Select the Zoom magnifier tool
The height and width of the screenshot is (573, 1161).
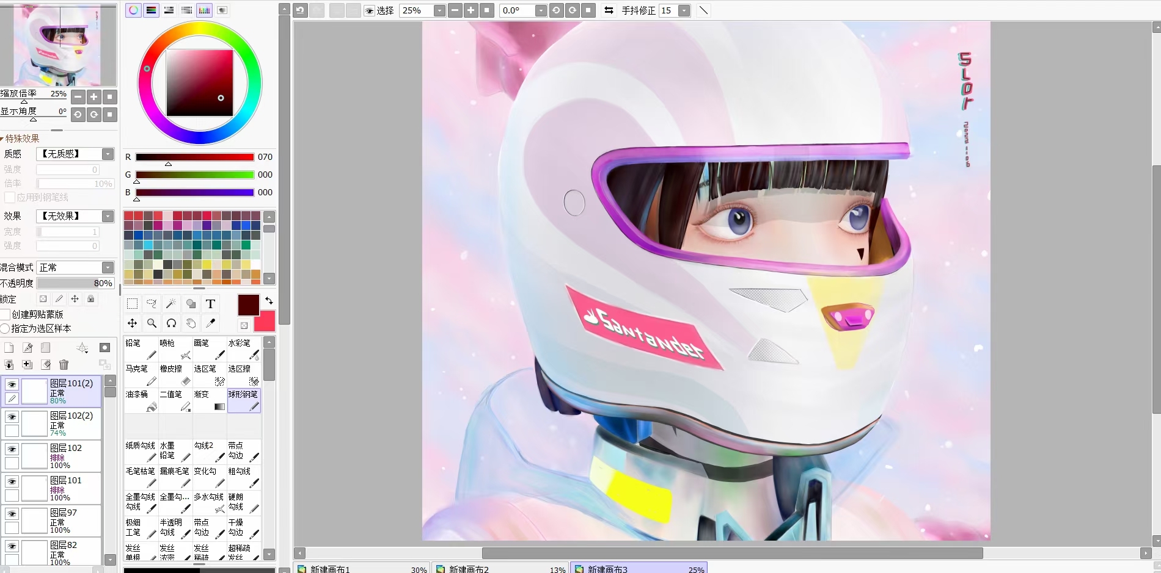click(x=152, y=323)
